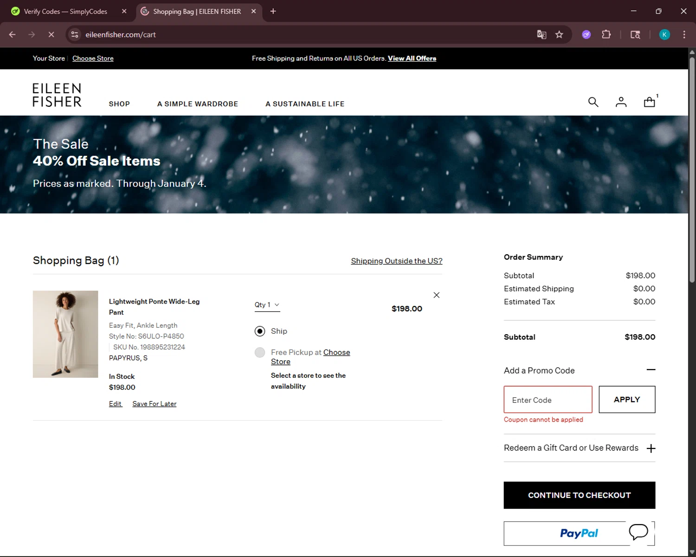Open A SUSTAINABLE LIFE menu
Image resolution: width=696 pixels, height=557 pixels.
click(x=305, y=104)
